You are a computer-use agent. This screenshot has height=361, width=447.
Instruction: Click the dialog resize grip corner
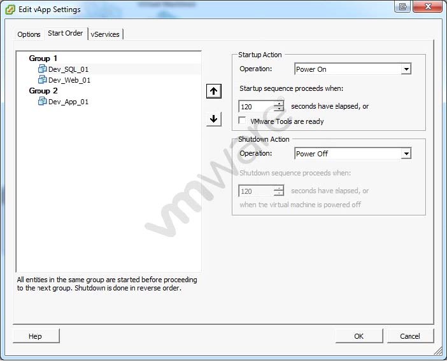pyautogui.click(x=438, y=351)
